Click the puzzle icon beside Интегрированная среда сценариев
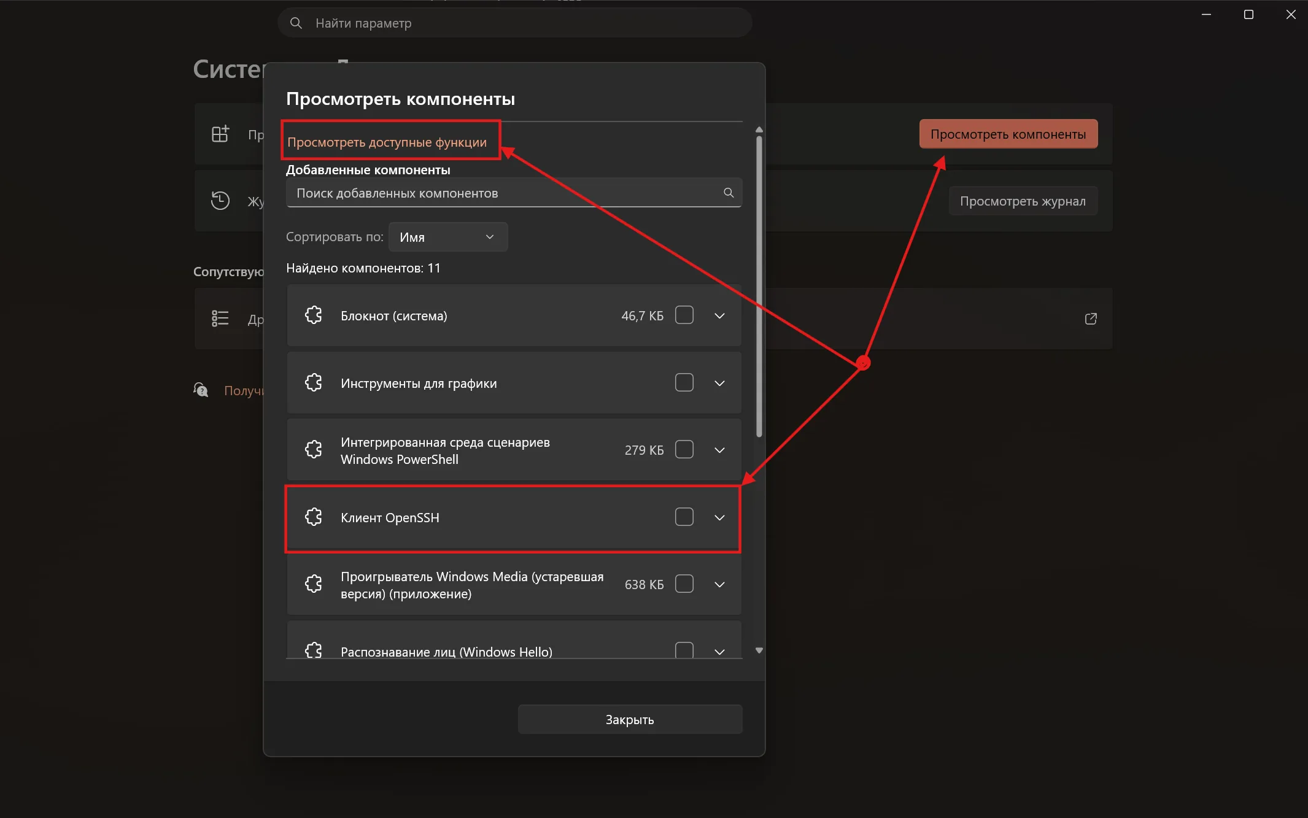This screenshot has width=1308, height=818. click(314, 450)
